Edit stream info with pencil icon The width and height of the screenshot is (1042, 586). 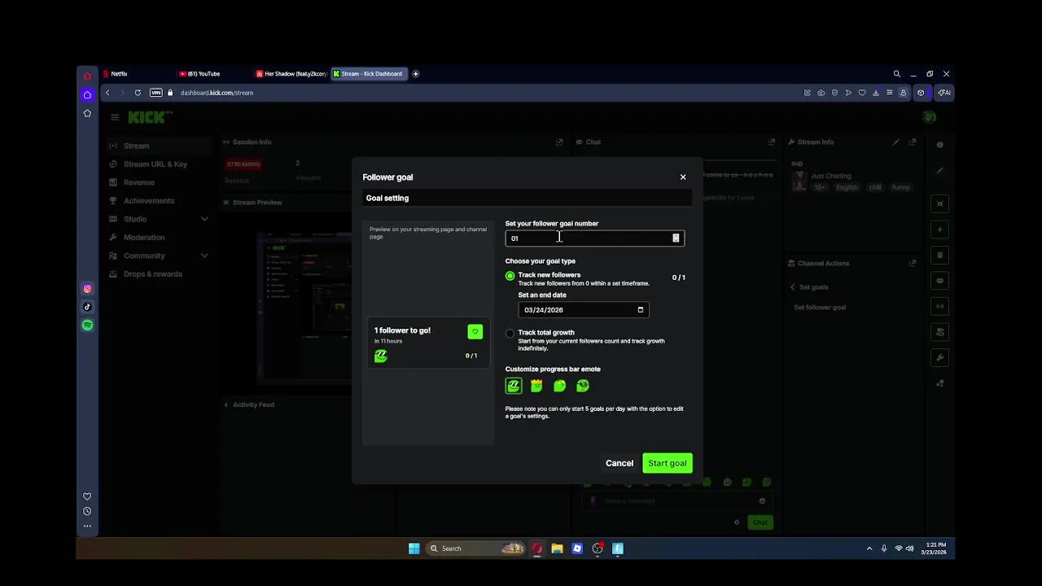point(896,142)
